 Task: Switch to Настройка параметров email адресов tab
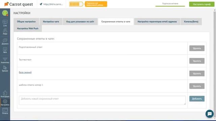157,22
